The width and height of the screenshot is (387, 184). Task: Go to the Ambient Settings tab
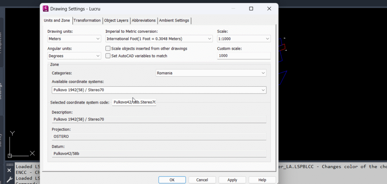[174, 20]
